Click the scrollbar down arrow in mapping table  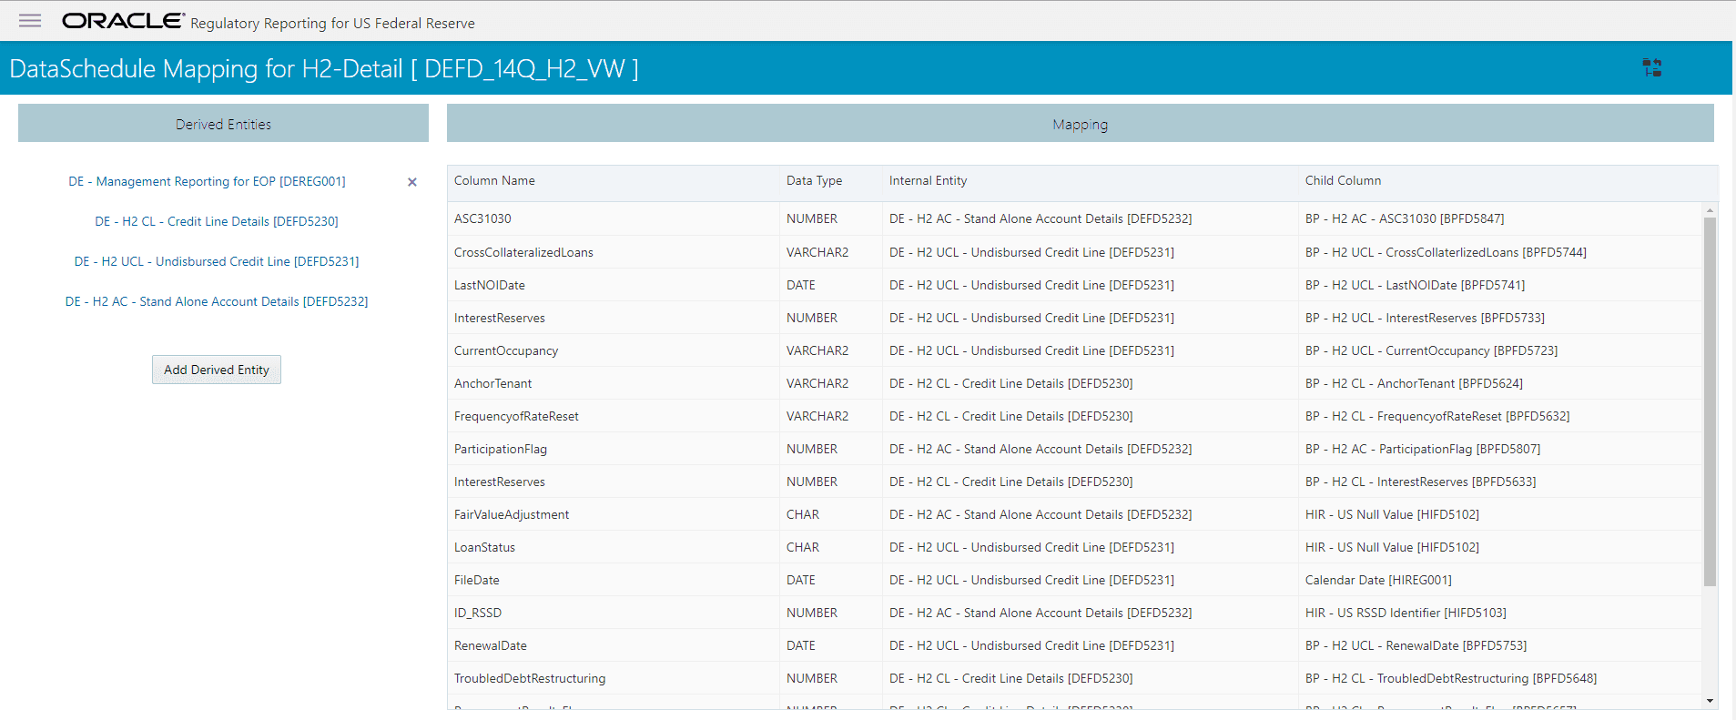tap(1710, 701)
